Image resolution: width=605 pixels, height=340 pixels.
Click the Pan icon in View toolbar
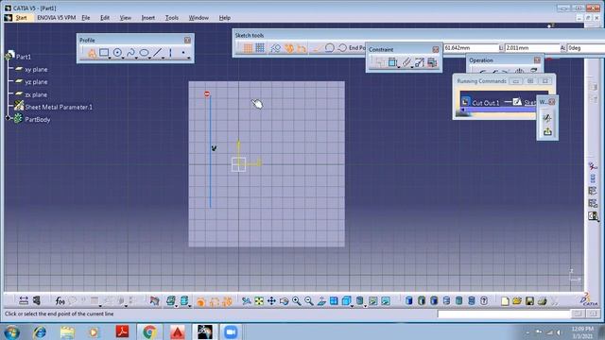[x=271, y=301]
